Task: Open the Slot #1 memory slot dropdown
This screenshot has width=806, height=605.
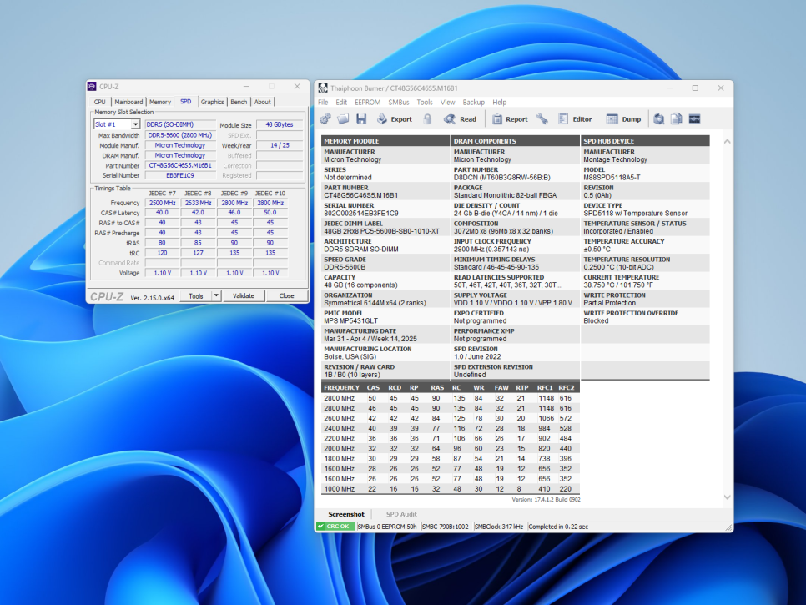Action: [x=117, y=124]
